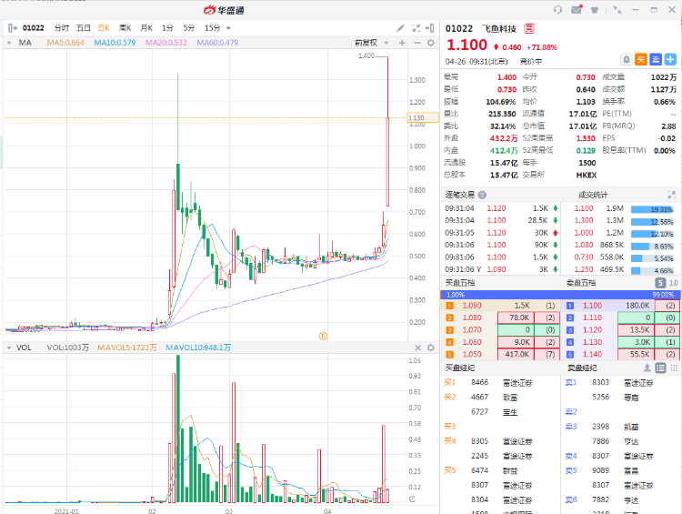Close the VOL indicator panel

tap(417, 348)
